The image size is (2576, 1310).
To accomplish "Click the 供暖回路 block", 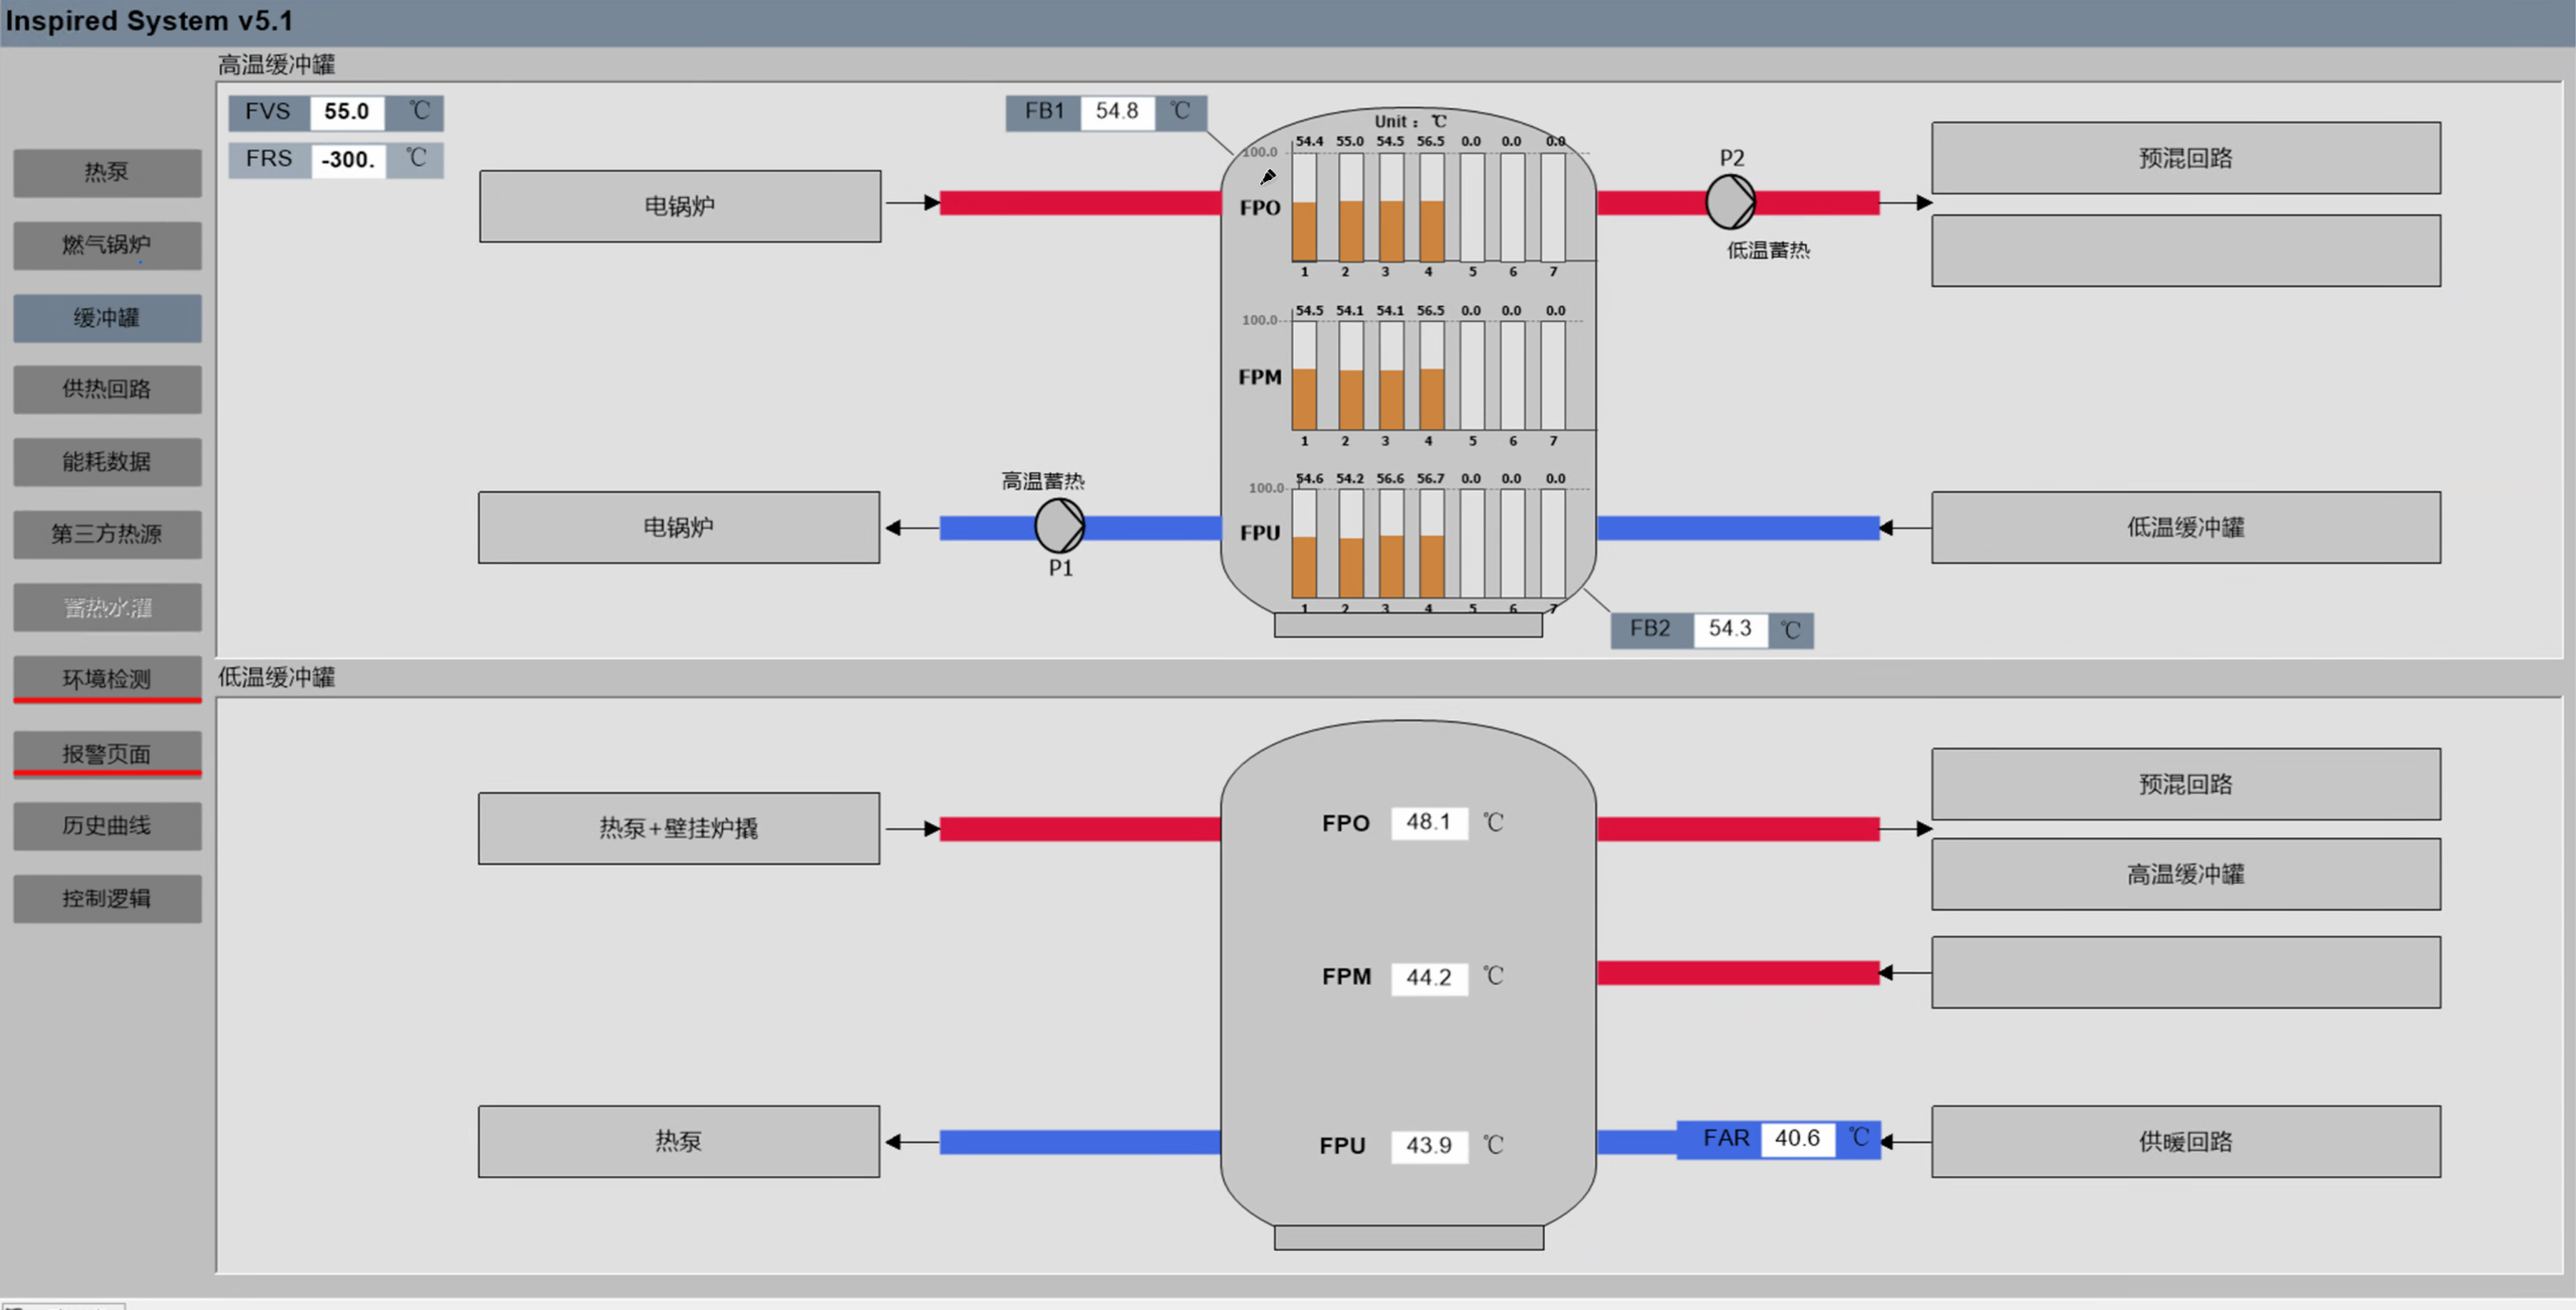I will click(2185, 1141).
